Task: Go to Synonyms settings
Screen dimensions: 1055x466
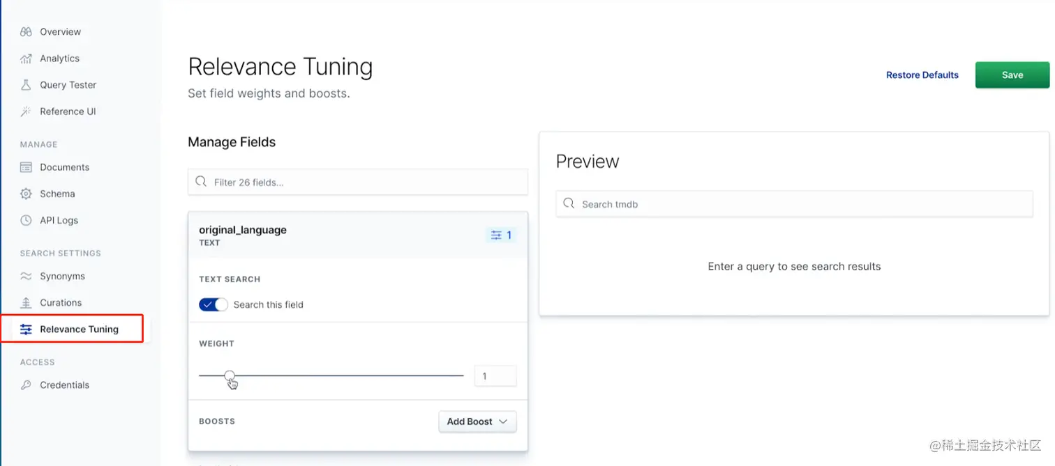Action: (62, 276)
